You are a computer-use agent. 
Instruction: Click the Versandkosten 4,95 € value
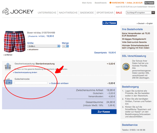click(112, 97)
